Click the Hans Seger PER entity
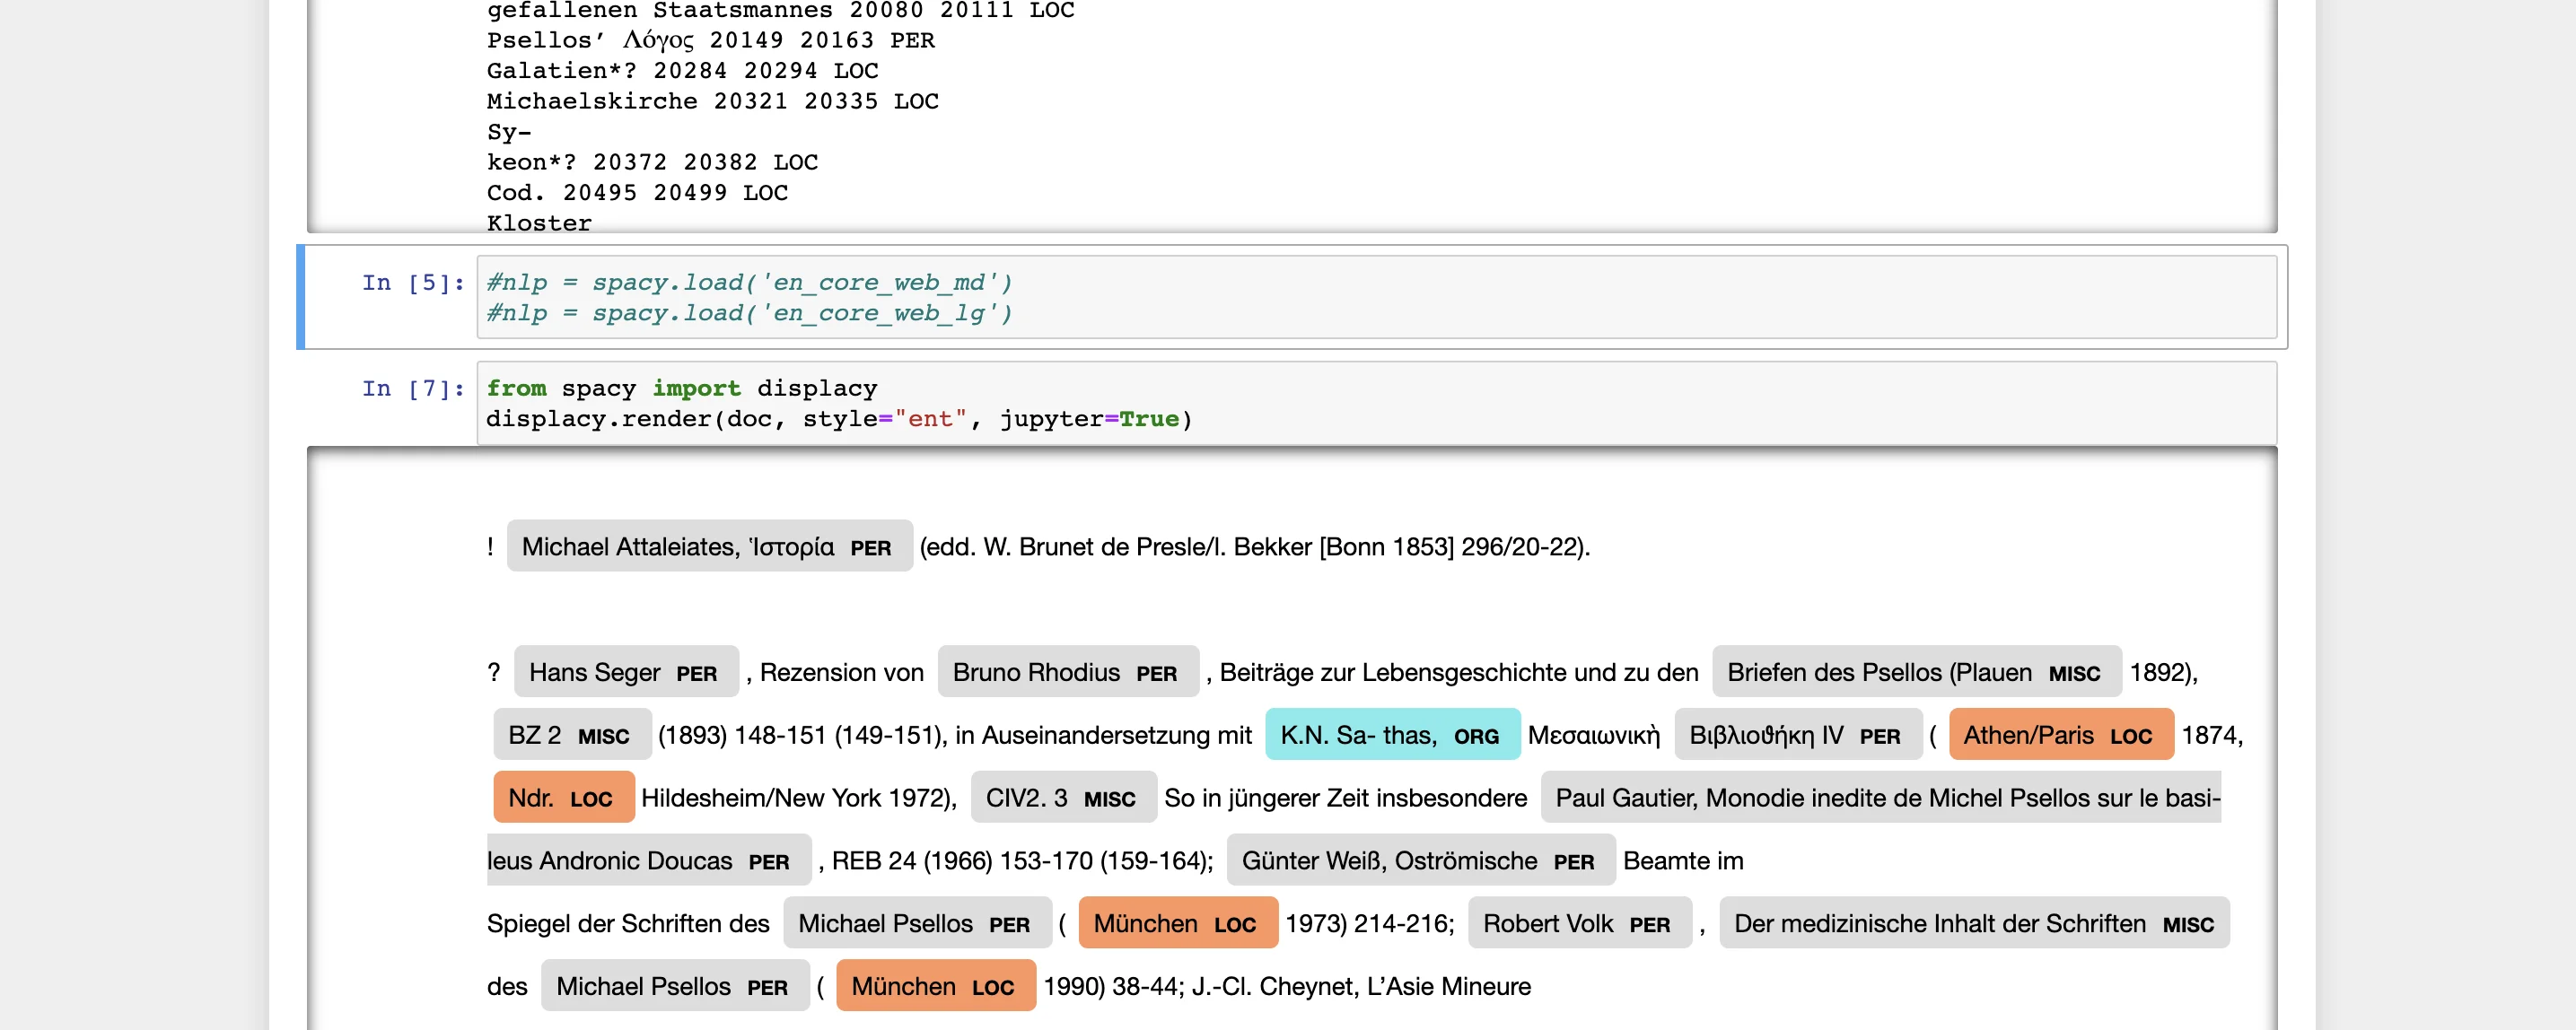 coord(624,673)
